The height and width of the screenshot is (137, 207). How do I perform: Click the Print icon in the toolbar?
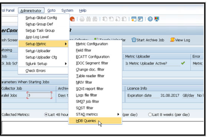pos(82,19)
